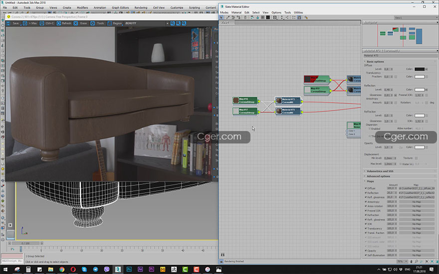This screenshot has height=274, width=439.
Task: Click Erase in the Corona frame buffer
Action: pyautogui.click(x=81, y=23)
